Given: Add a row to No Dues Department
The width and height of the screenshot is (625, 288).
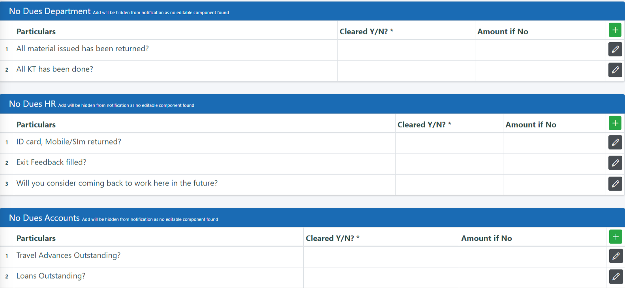Looking at the screenshot, I should 615,30.
